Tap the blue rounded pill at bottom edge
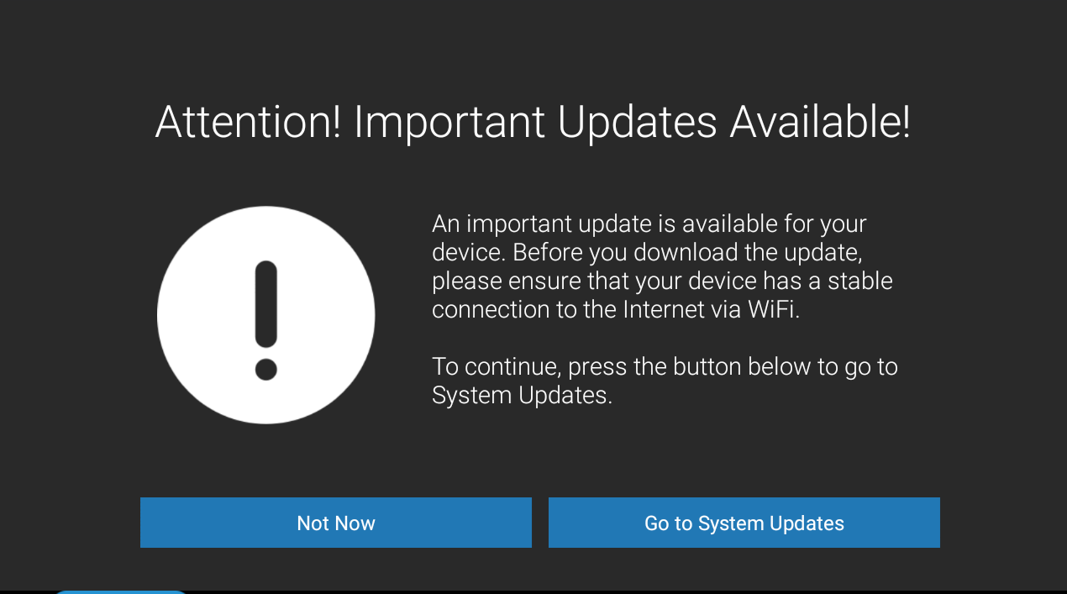1067x594 pixels. pyautogui.click(x=120, y=591)
